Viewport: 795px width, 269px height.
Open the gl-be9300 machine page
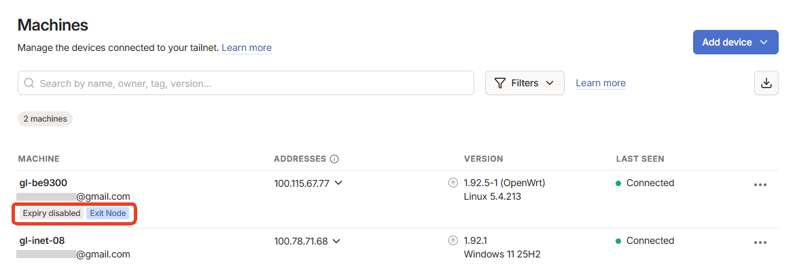pos(43,183)
